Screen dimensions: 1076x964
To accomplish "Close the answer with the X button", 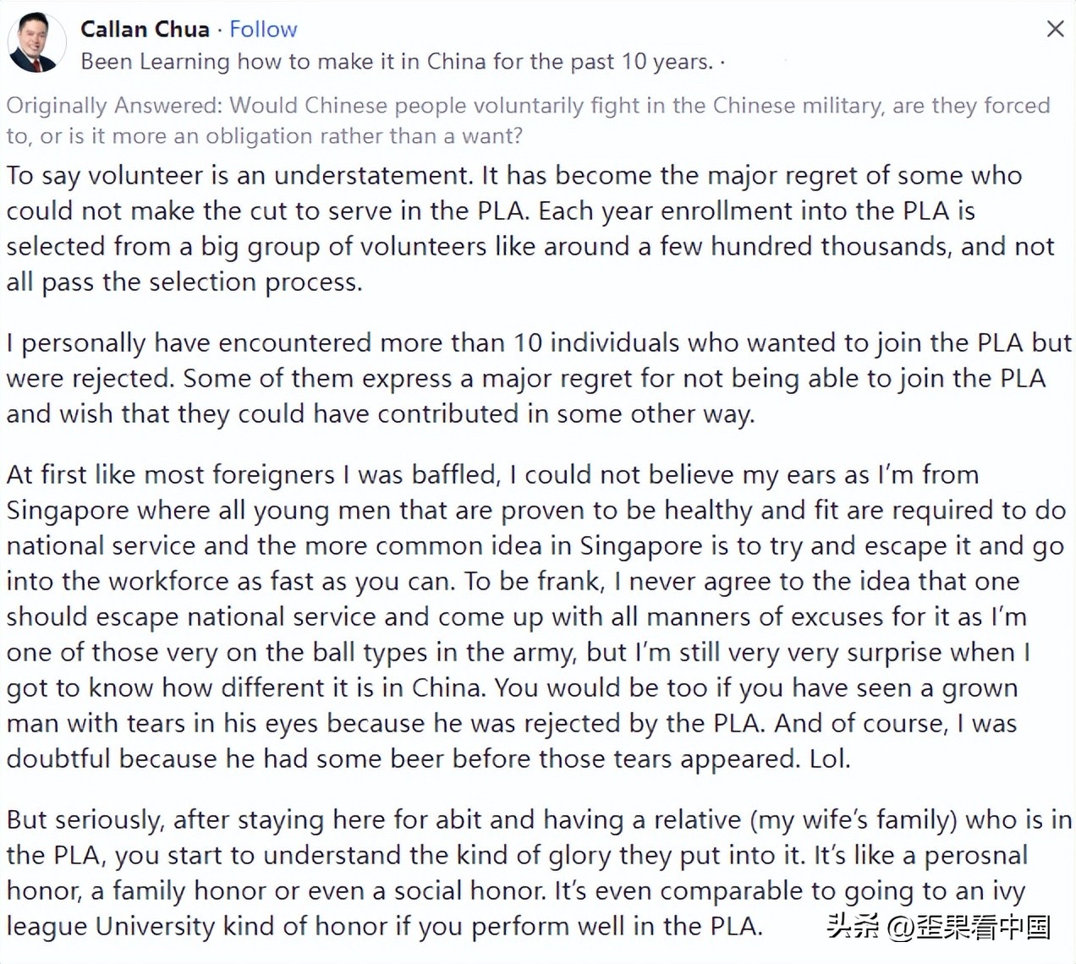I will tap(1055, 29).
